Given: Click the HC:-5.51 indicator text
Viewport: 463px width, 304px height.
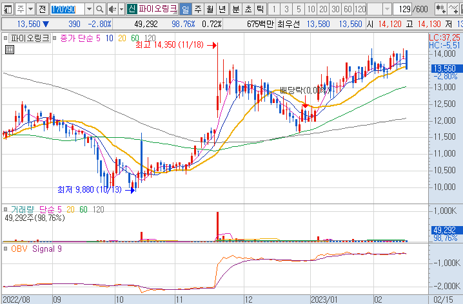Looking at the screenshot, I should 444,45.
